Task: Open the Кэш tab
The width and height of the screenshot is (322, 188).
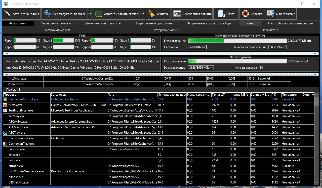Action: pos(250,23)
